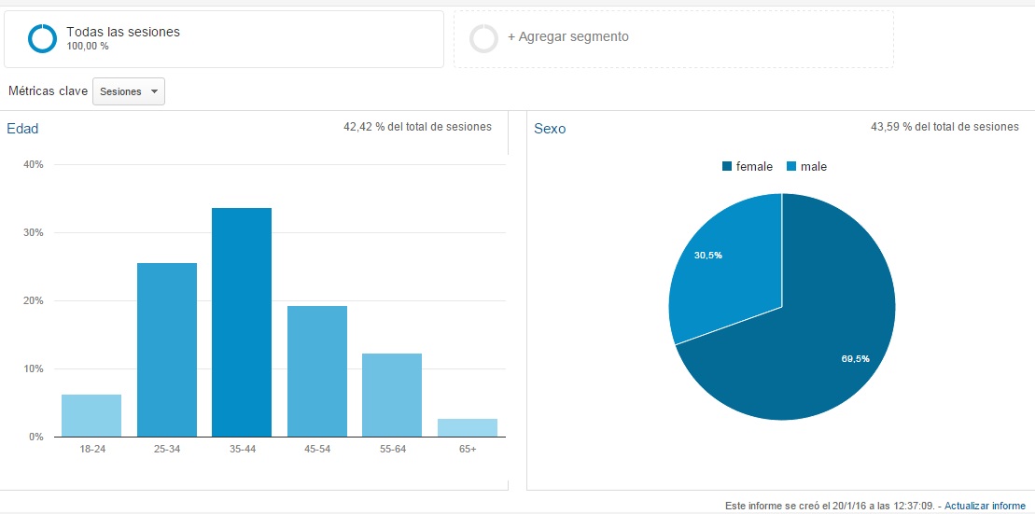The height and width of the screenshot is (514, 1035).
Task: Click the male legend color swatch
Action: coord(791,167)
